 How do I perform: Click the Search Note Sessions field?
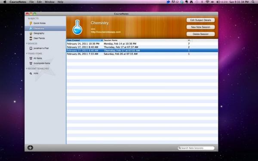(x=196, y=148)
